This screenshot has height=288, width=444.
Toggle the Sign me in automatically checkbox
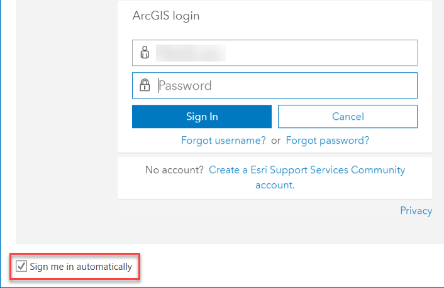[21, 266]
